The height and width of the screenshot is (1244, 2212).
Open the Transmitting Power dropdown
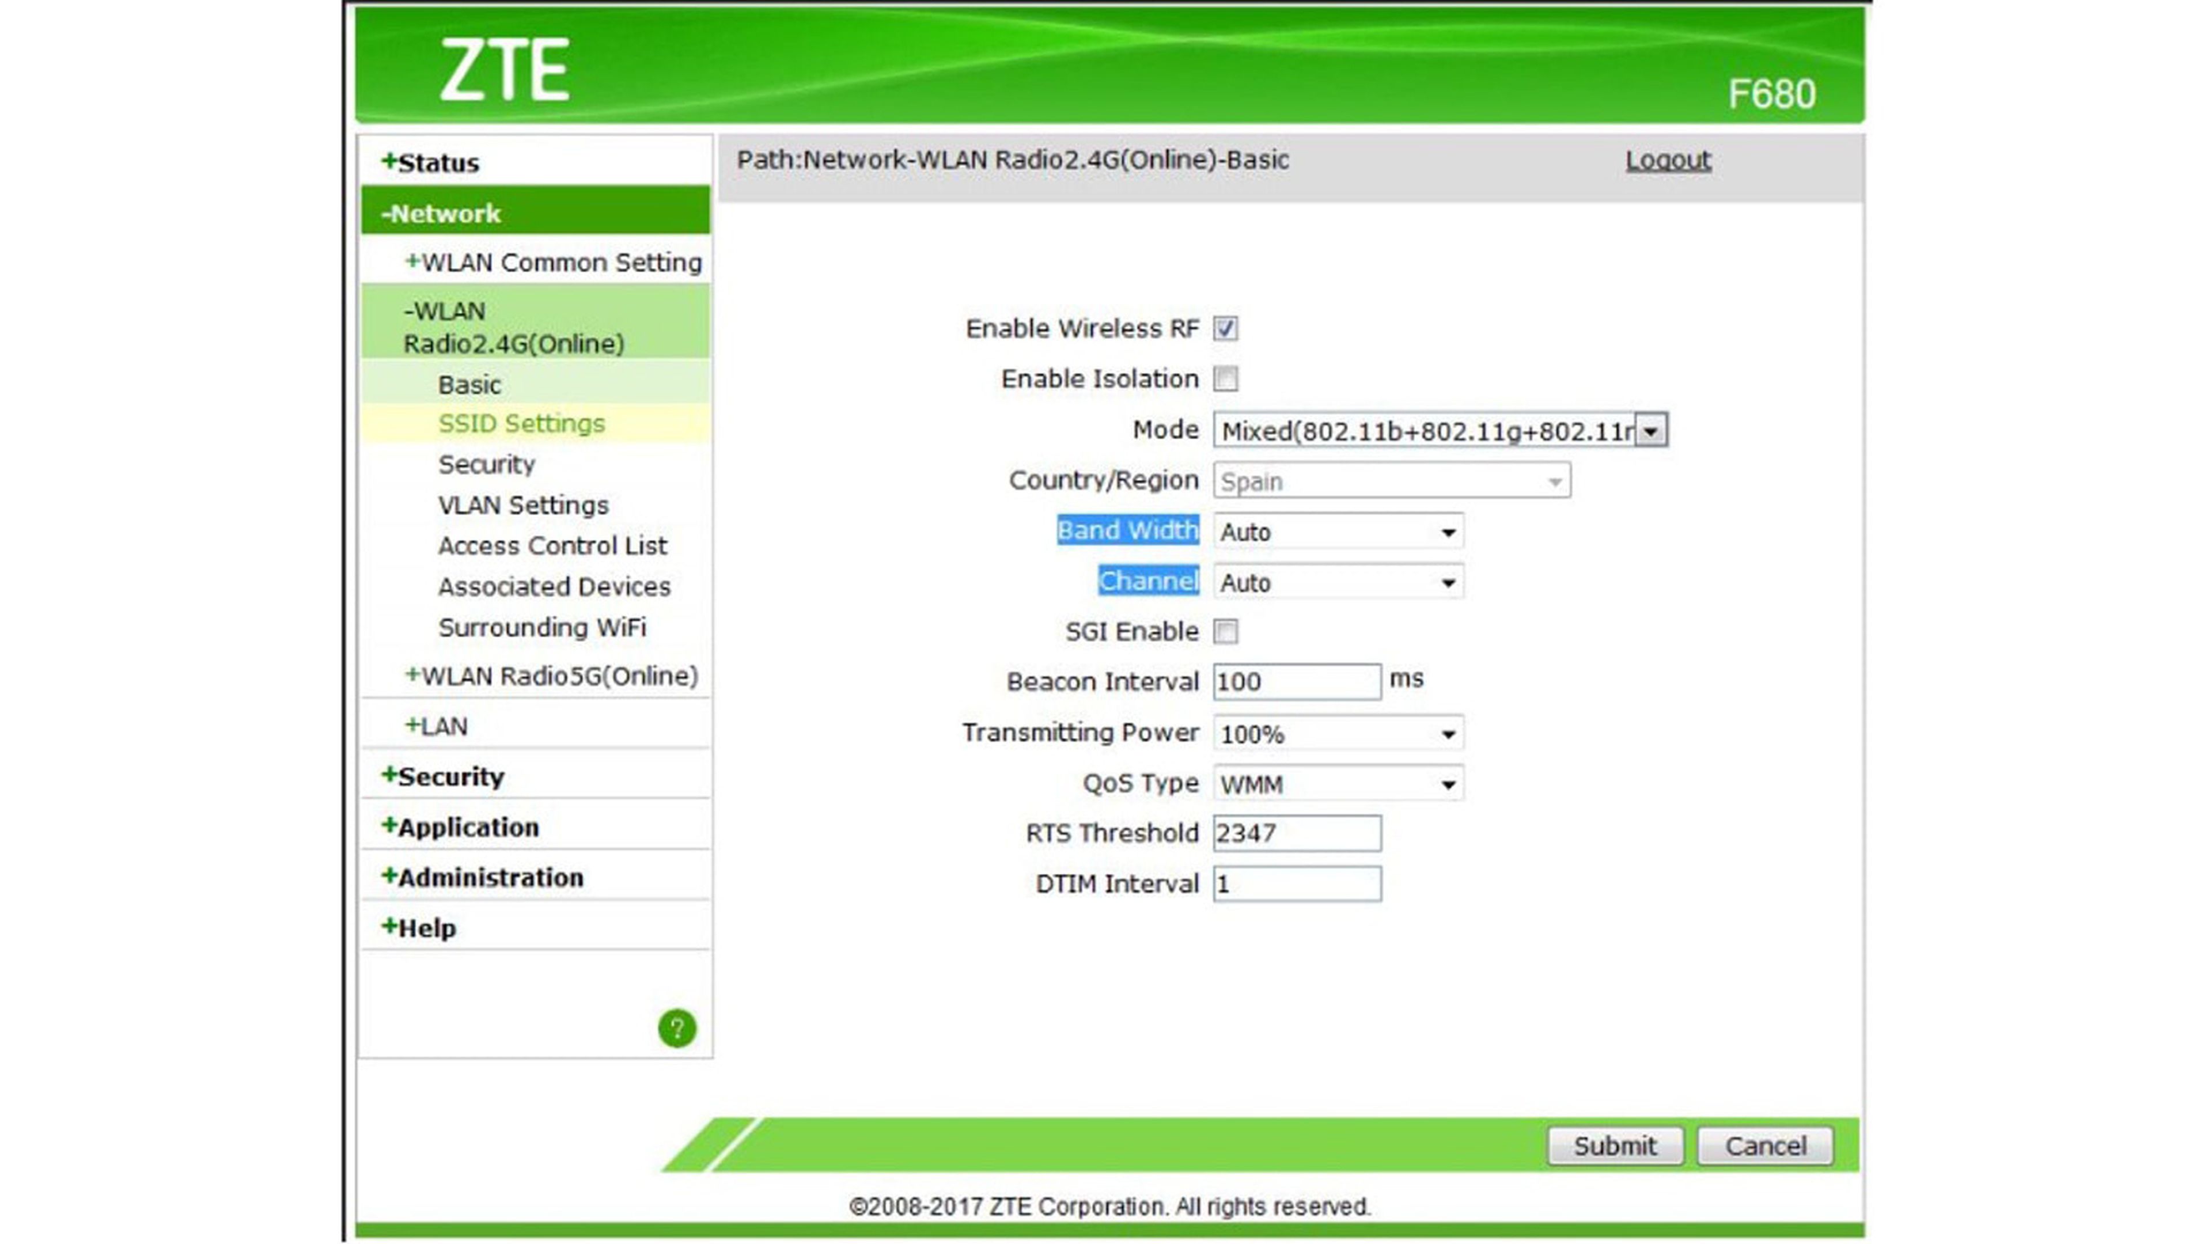[x=1338, y=734]
